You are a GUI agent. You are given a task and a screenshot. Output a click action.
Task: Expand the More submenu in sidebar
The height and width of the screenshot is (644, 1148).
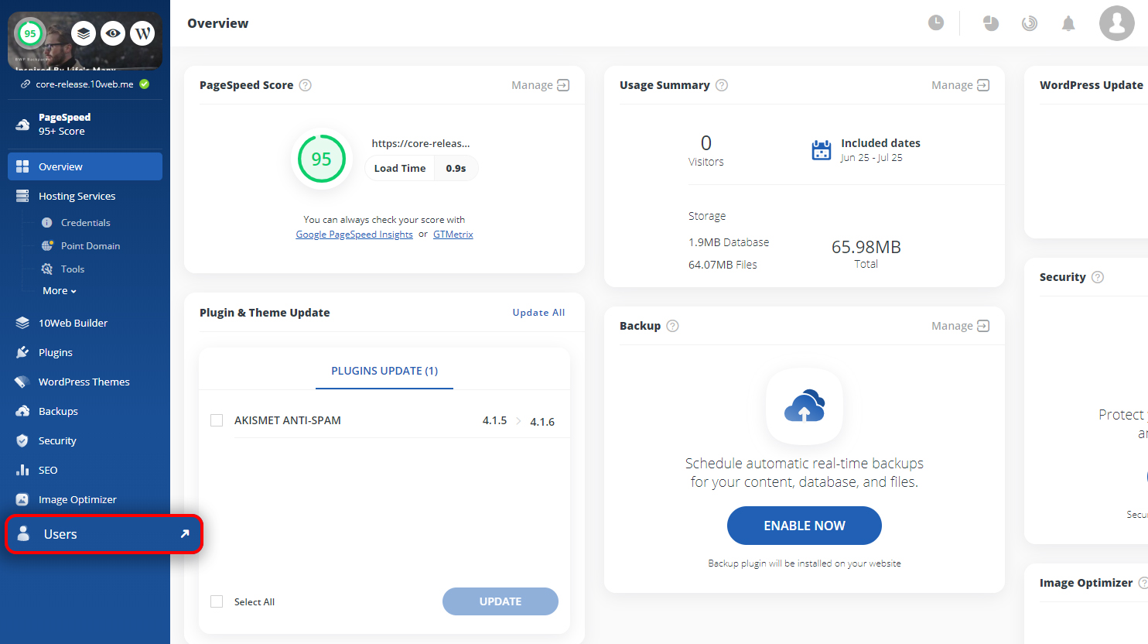point(60,291)
